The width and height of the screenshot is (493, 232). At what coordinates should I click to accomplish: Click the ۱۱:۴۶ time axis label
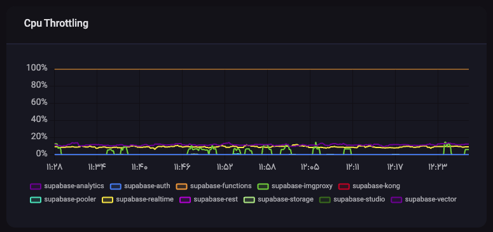[182, 167]
